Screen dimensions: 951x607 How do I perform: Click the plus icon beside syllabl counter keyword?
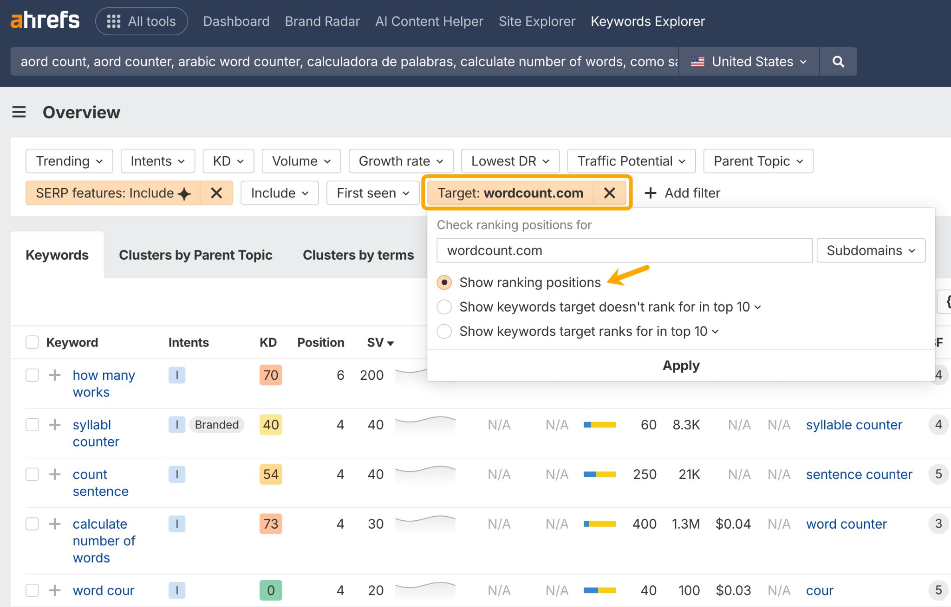pyautogui.click(x=55, y=424)
